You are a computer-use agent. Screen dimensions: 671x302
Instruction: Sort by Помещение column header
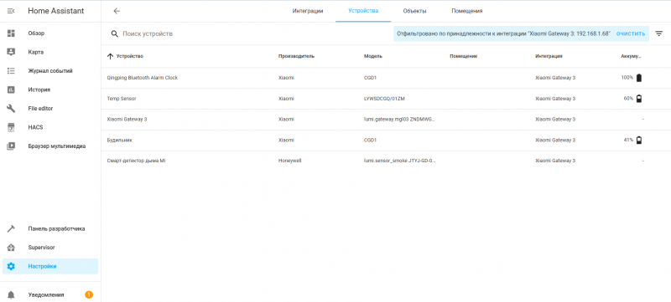click(x=463, y=56)
